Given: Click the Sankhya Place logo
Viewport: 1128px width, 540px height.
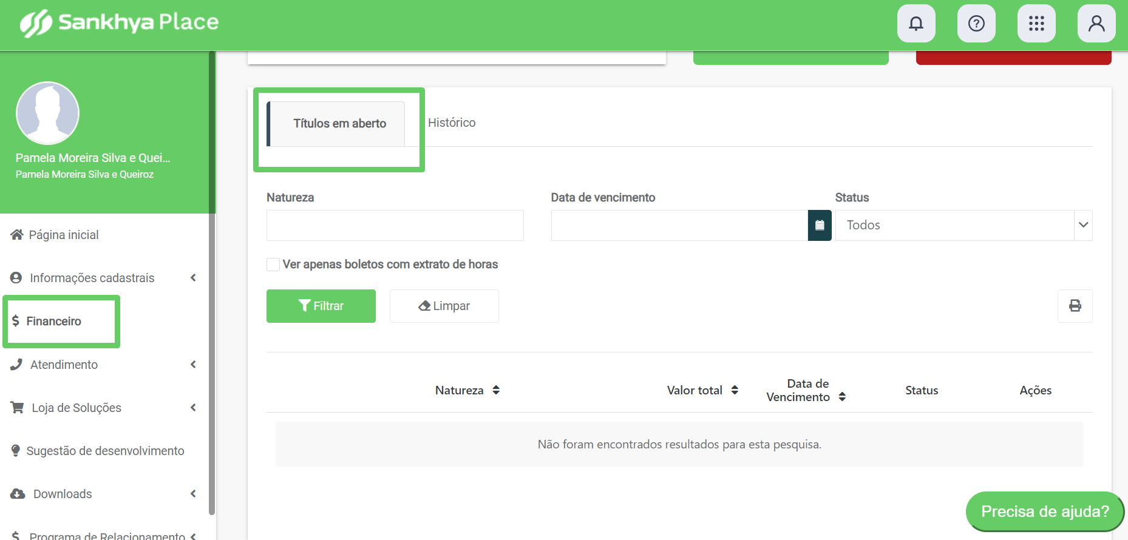Looking at the screenshot, I should pos(119,23).
